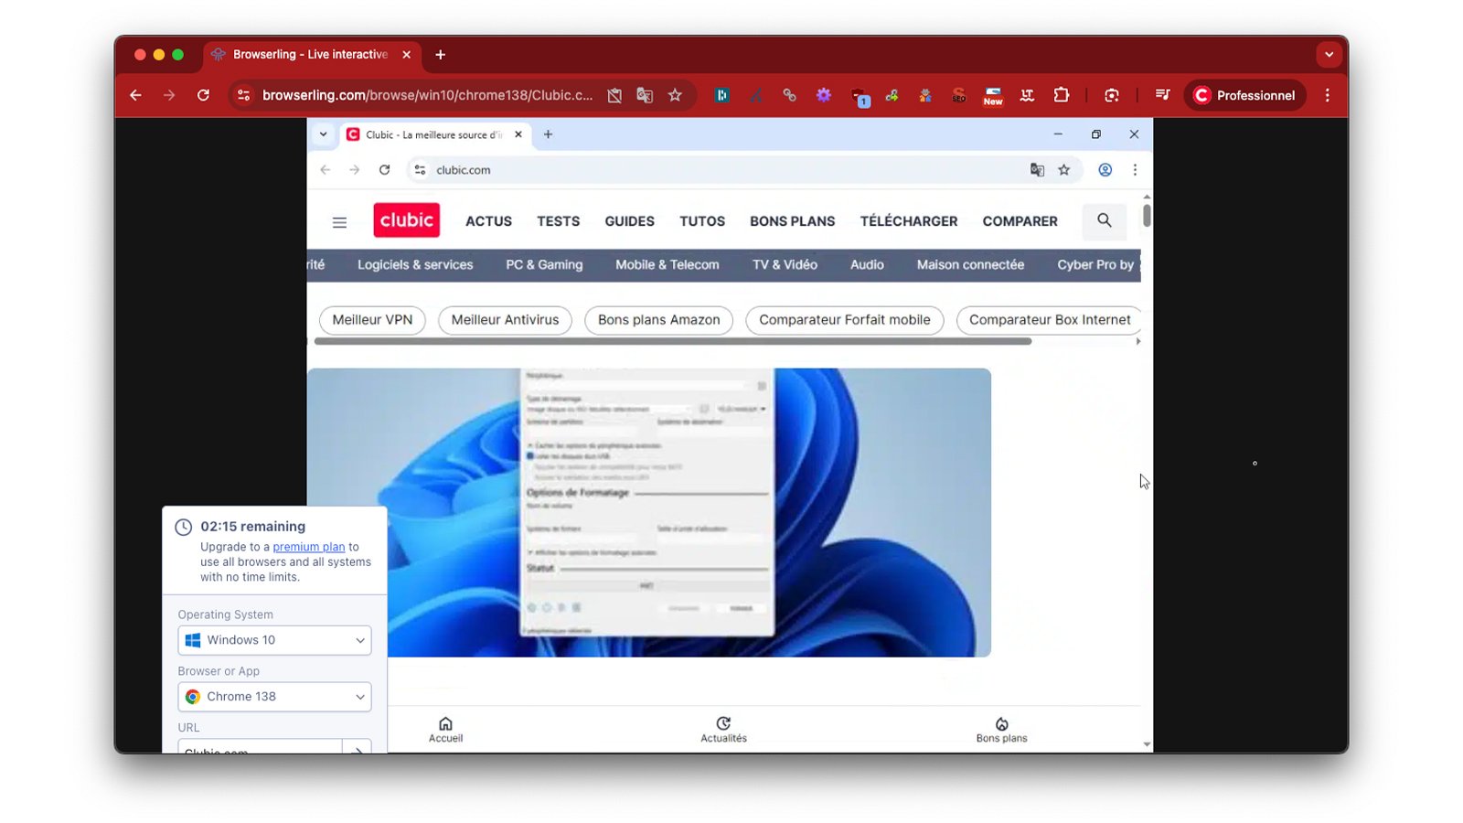Open the Clubic search magnifier
Viewport: 1463px width, 823px height.
coord(1105,221)
